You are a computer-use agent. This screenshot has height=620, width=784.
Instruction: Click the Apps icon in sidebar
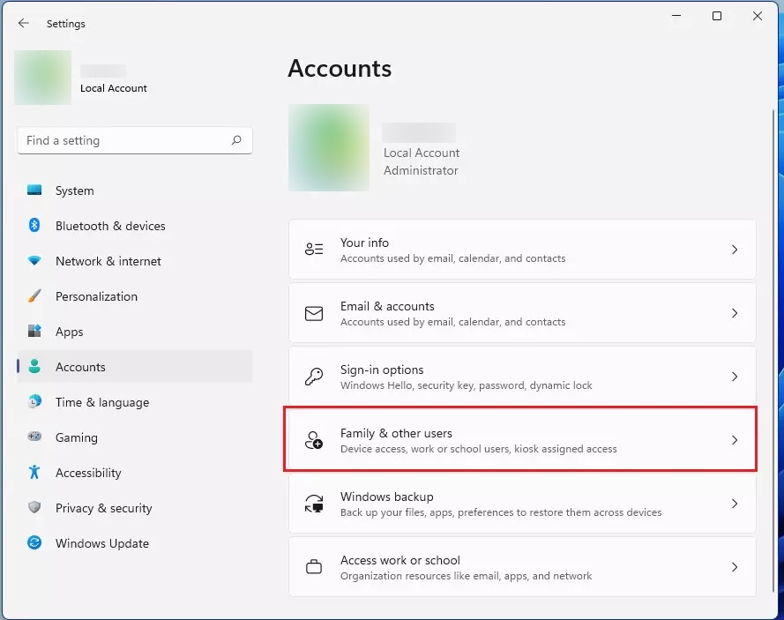click(x=34, y=331)
